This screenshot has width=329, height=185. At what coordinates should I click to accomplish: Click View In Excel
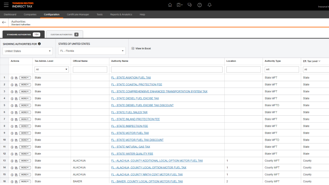(x=141, y=49)
